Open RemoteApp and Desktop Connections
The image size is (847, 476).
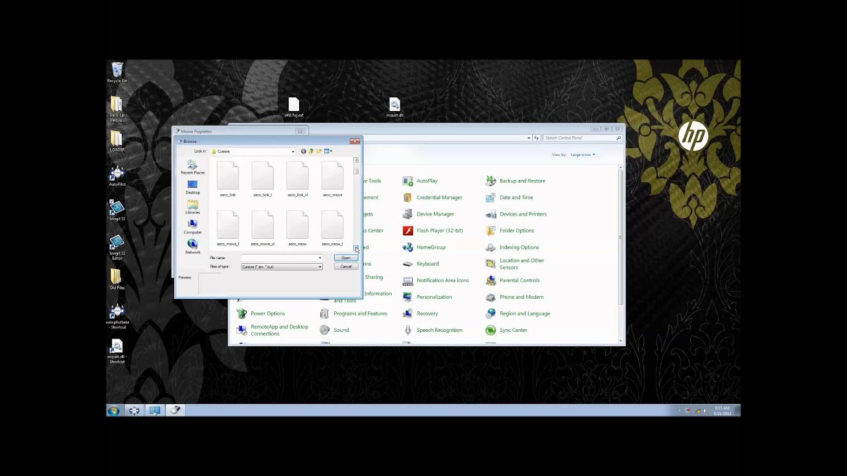(273, 330)
